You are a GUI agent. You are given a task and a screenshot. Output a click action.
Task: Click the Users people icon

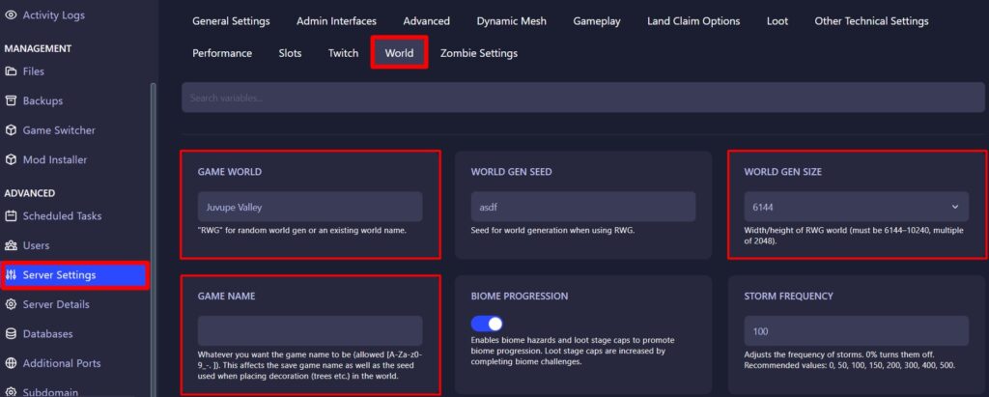point(12,245)
